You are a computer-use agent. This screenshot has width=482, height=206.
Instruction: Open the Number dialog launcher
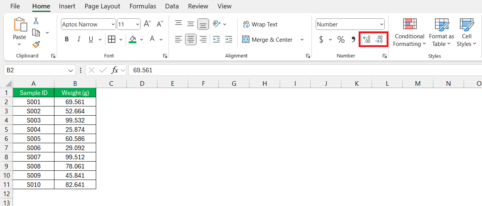pos(385,56)
